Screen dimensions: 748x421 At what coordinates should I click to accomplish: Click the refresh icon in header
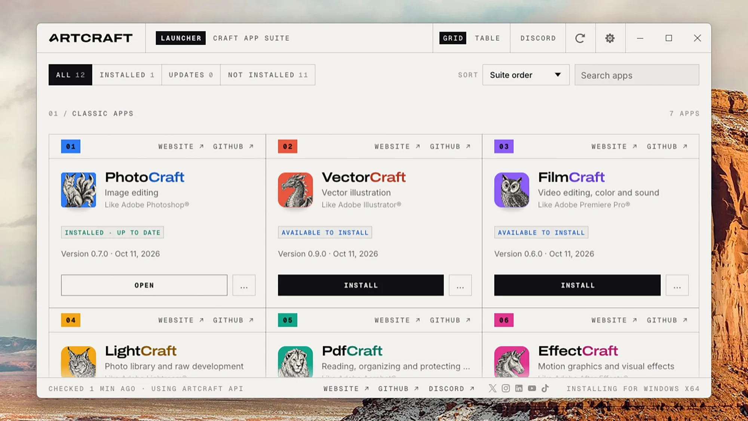pos(580,38)
